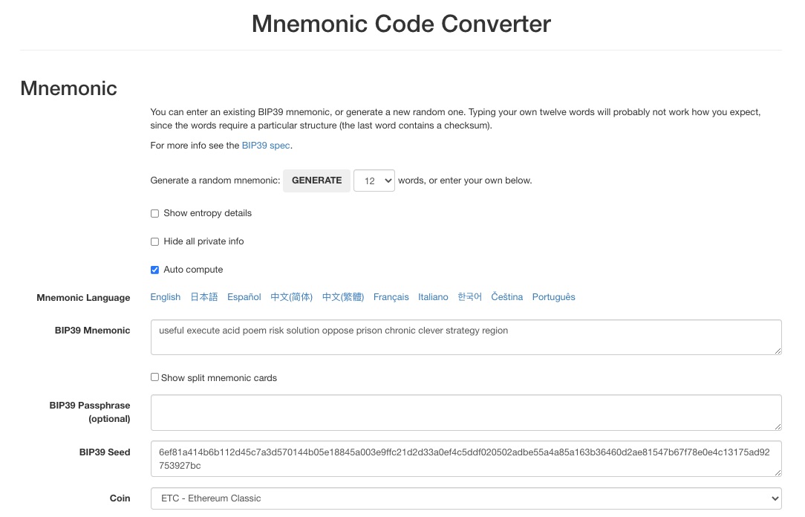Click the GENERATE mnemonic button
This screenshot has height=517, width=805.
point(316,181)
